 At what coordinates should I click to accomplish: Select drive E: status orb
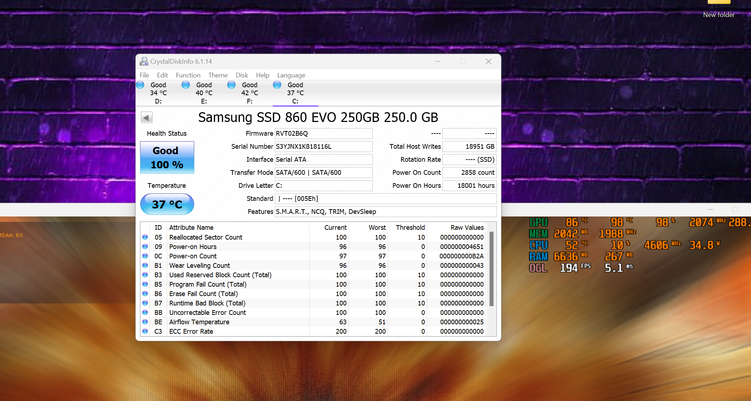click(186, 85)
